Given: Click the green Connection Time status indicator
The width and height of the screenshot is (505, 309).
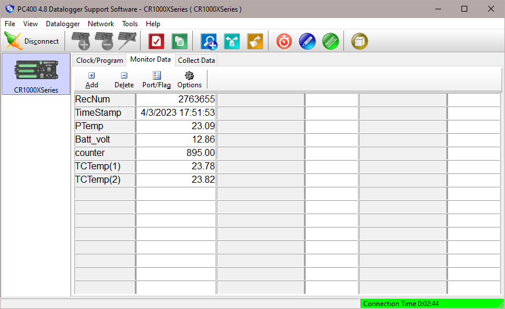Looking at the screenshot, I should pyautogui.click(x=432, y=304).
